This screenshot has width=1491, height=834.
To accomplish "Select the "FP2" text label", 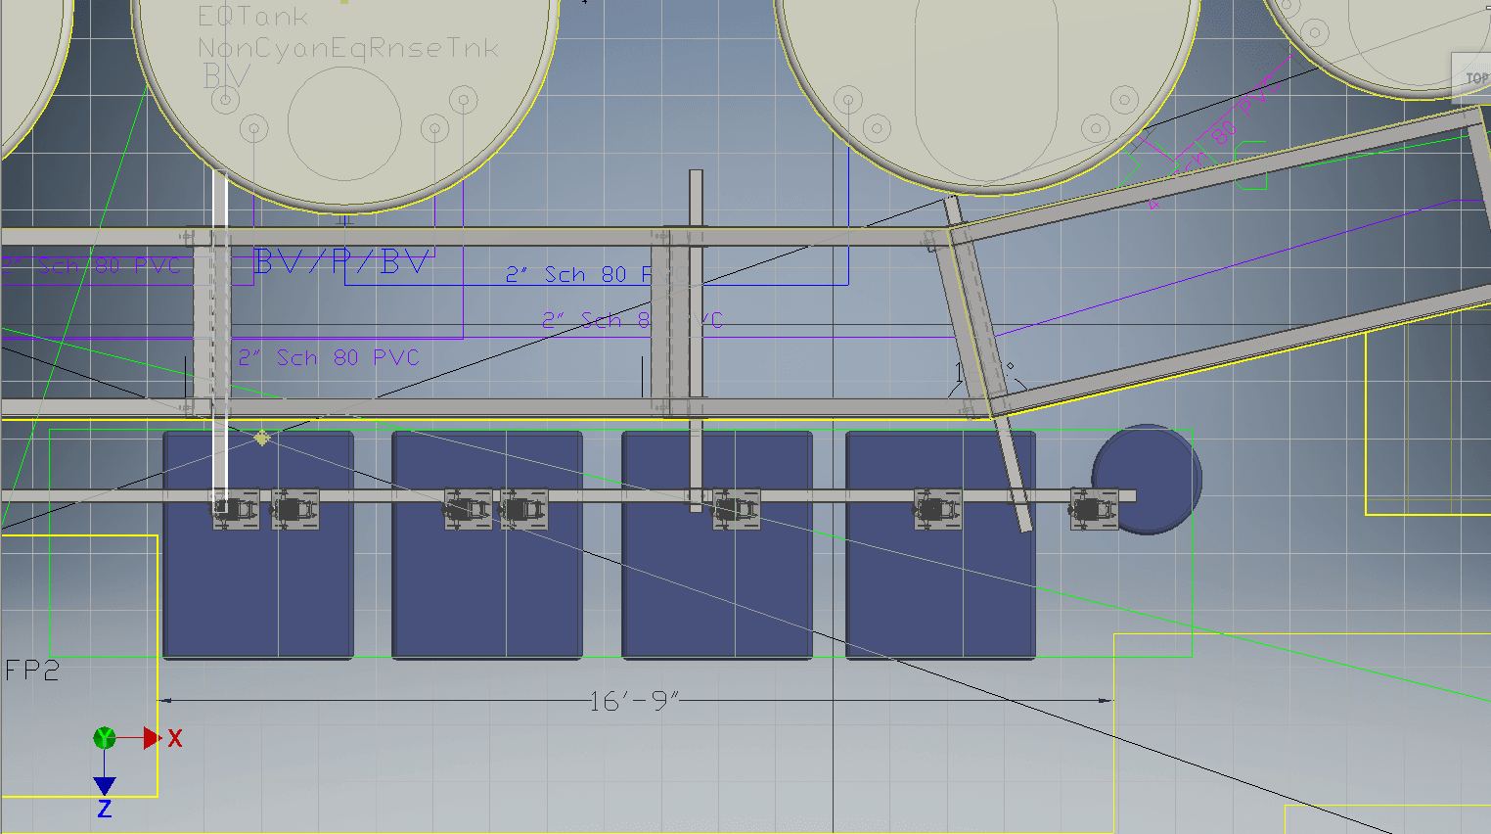I will pyautogui.click(x=32, y=671).
